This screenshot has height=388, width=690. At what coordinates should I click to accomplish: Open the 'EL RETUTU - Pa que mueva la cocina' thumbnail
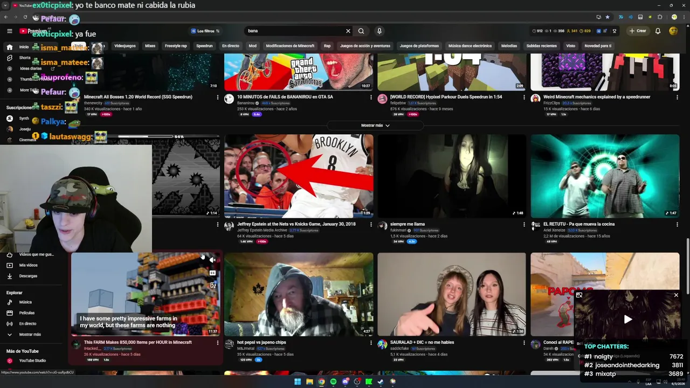(605, 176)
